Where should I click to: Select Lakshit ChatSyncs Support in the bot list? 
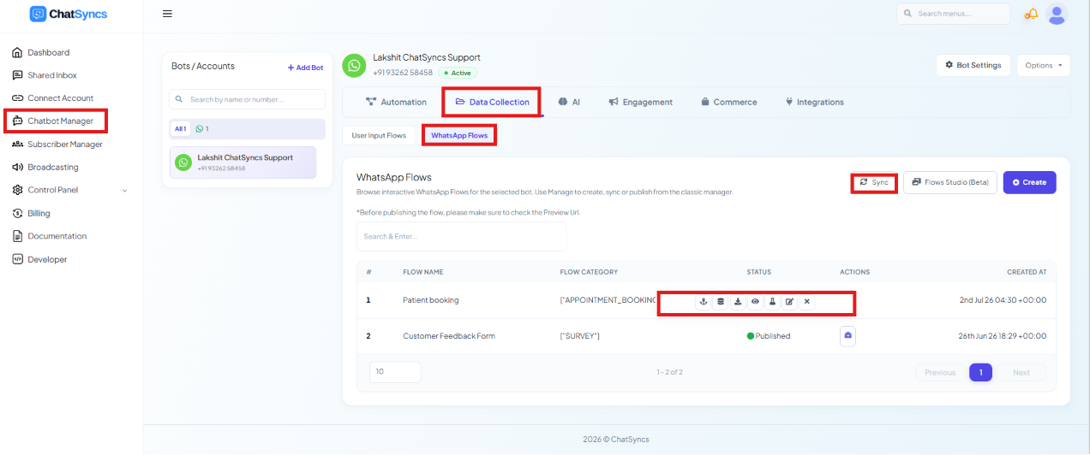tap(243, 162)
